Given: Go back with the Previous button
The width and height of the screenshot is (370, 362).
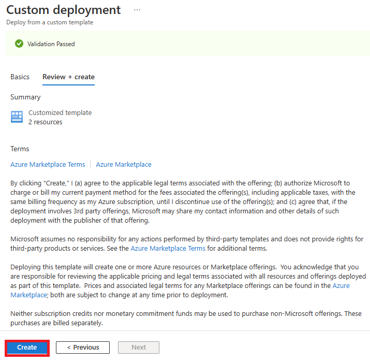Looking at the screenshot, I should tap(83, 347).
